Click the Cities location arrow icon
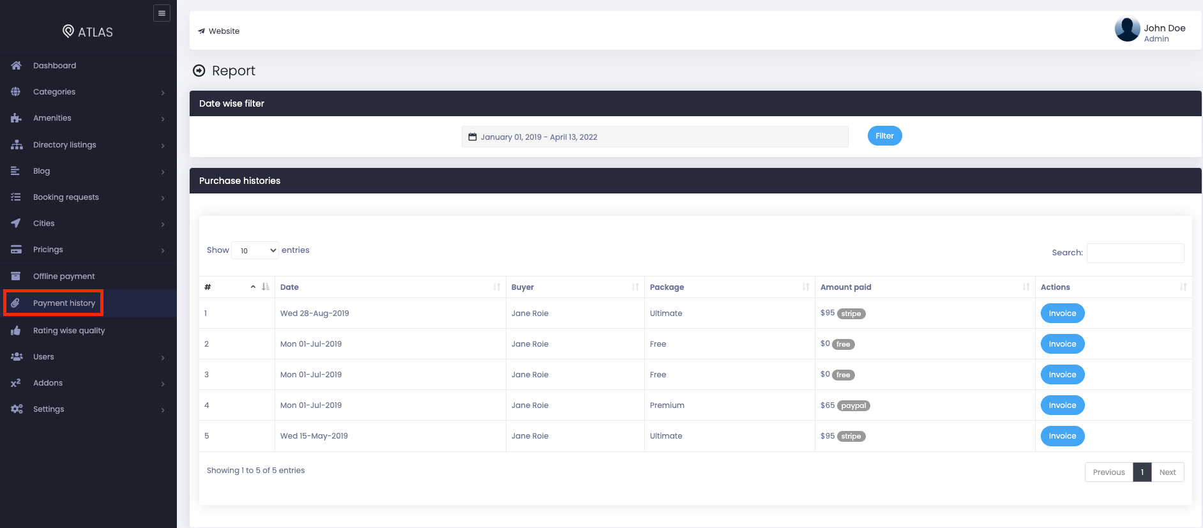 [x=16, y=223]
